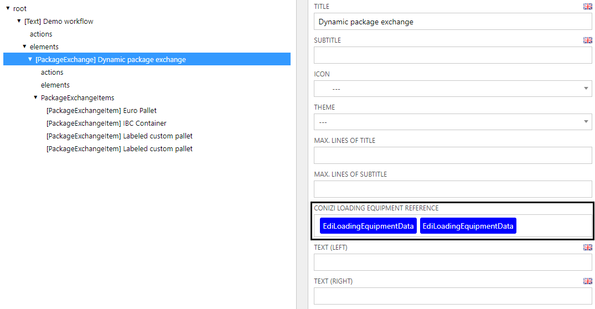Collapse the PackageExchangeItems node arrow
The image size is (595, 309).
pyautogui.click(x=35, y=97)
